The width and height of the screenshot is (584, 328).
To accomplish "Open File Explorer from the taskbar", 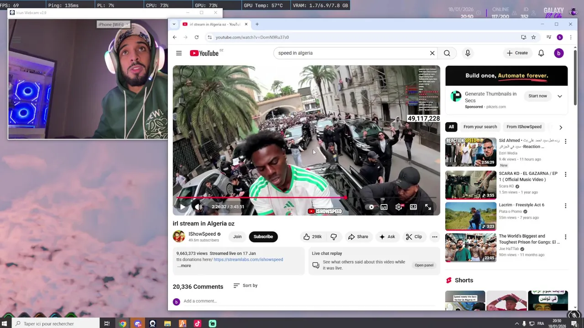I will (x=167, y=324).
